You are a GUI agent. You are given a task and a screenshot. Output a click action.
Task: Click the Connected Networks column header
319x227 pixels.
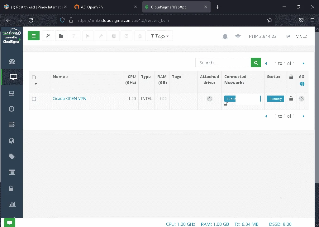pyautogui.click(x=235, y=80)
